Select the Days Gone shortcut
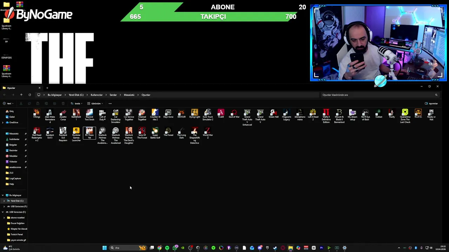The width and height of the screenshot is (449, 252). pyautogui.click(x=168, y=114)
